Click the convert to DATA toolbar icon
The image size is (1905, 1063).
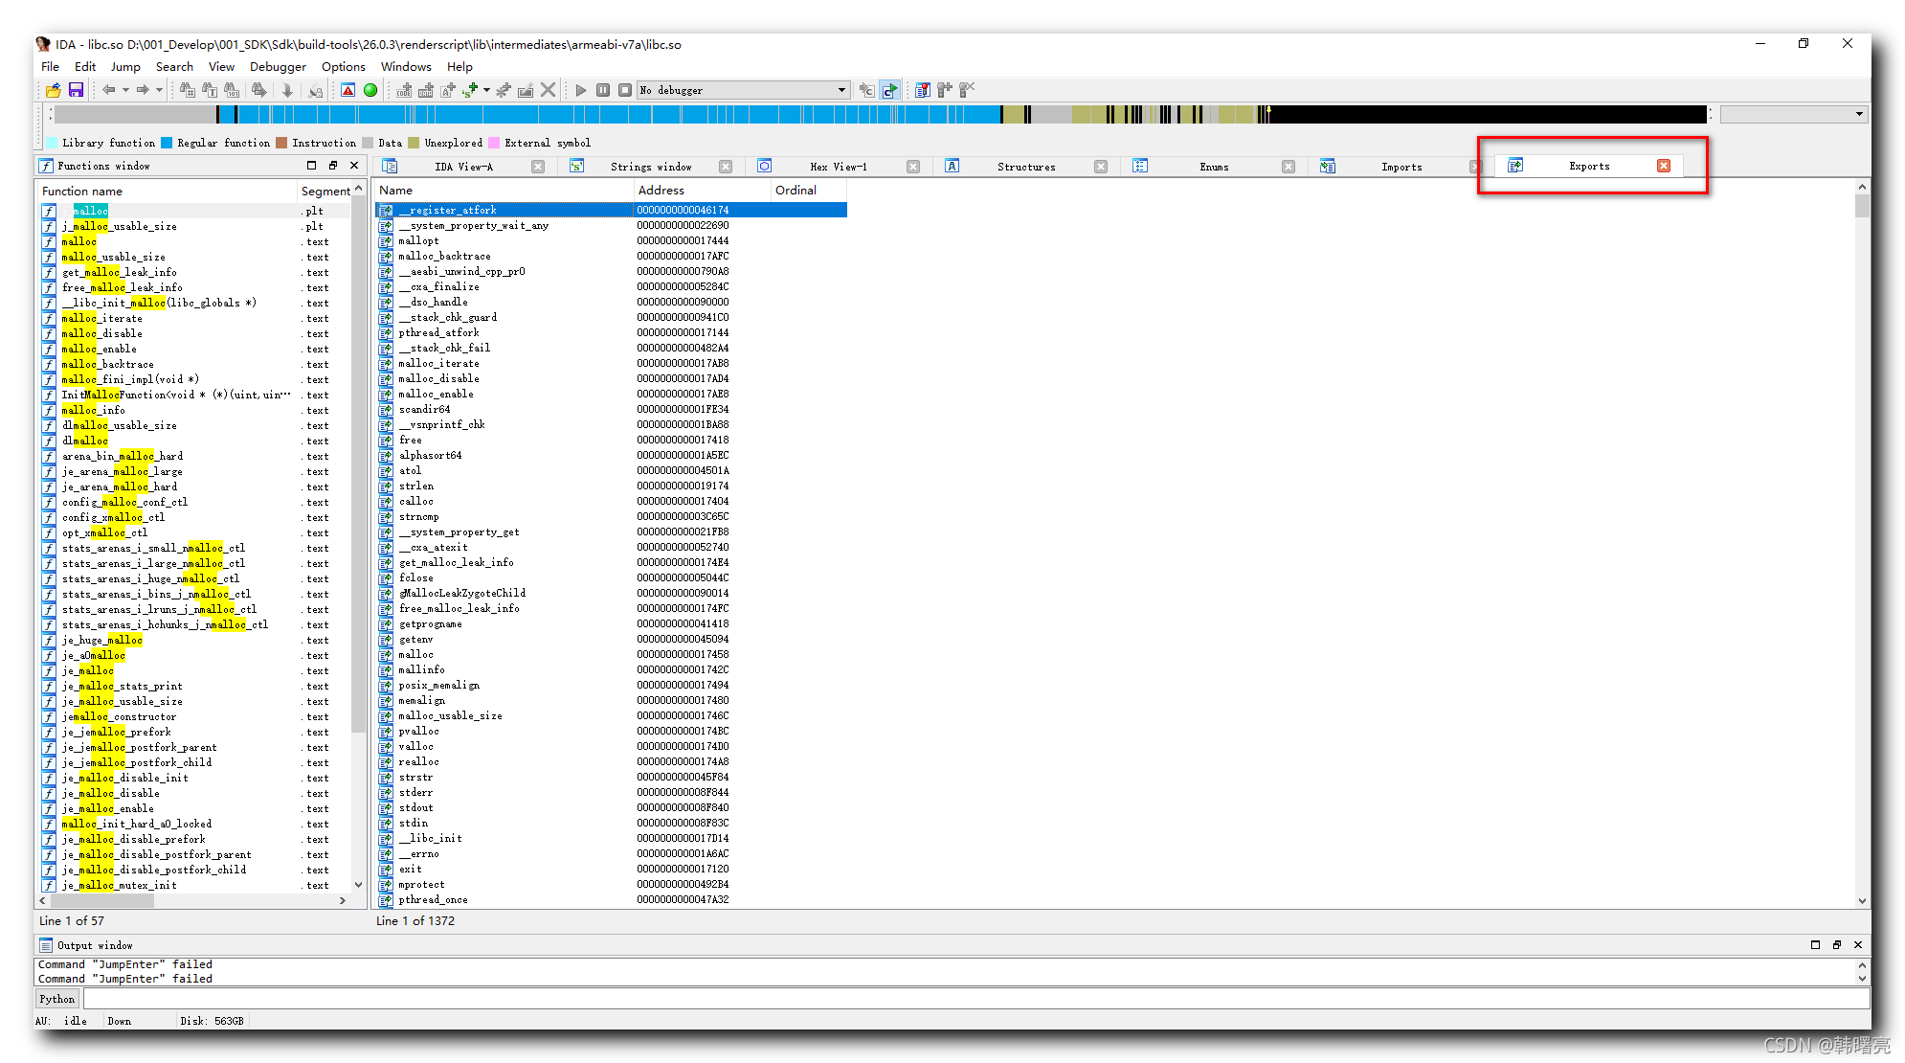coord(426,90)
